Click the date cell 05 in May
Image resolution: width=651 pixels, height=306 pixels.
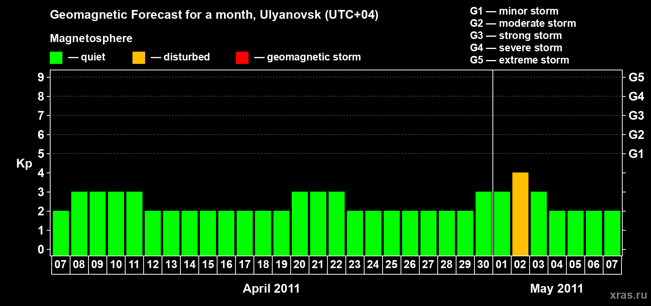(575, 265)
